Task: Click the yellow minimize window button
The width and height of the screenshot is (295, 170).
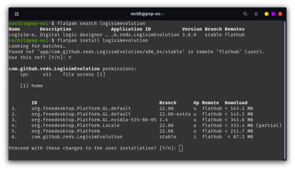Action: pyautogui.click(x=266, y=14)
